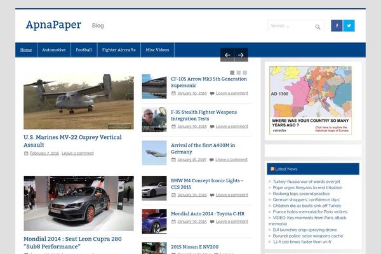Select the third slider pagination dot
This screenshot has height=254, width=381.
245,73
